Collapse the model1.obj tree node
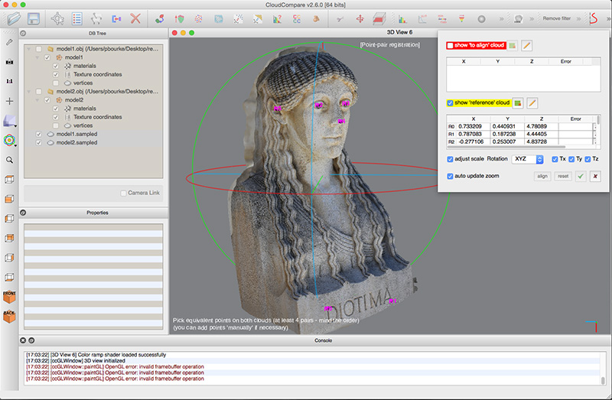Image resolution: width=612 pixels, height=400 pixels. 29,49
